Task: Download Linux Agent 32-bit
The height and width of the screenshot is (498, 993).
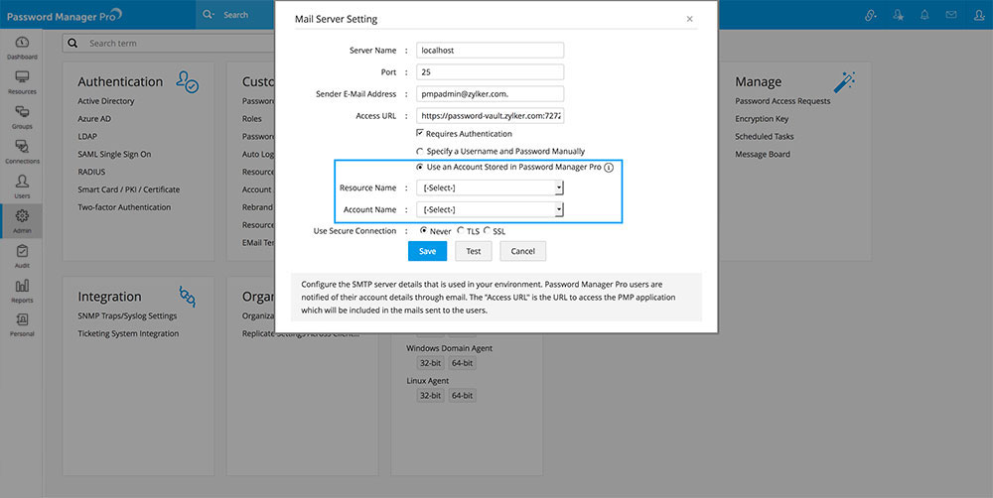Action: coord(430,396)
